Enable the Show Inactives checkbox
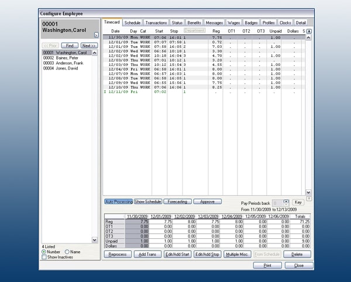351x282 pixels. pos(44,257)
